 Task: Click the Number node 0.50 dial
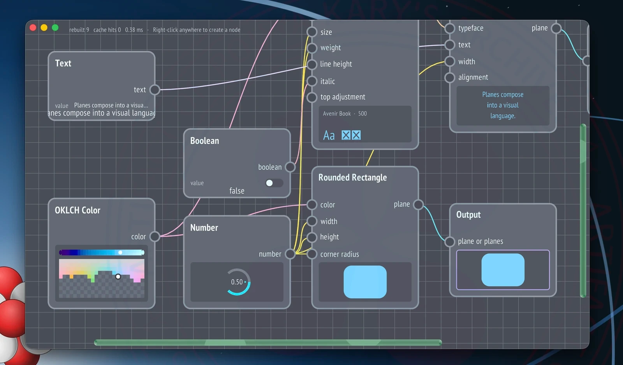coord(238,282)
